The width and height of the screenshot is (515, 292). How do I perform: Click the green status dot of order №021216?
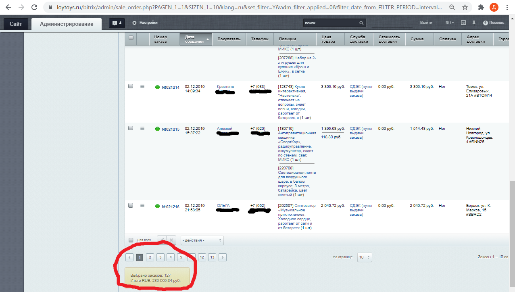coord(158,206)
